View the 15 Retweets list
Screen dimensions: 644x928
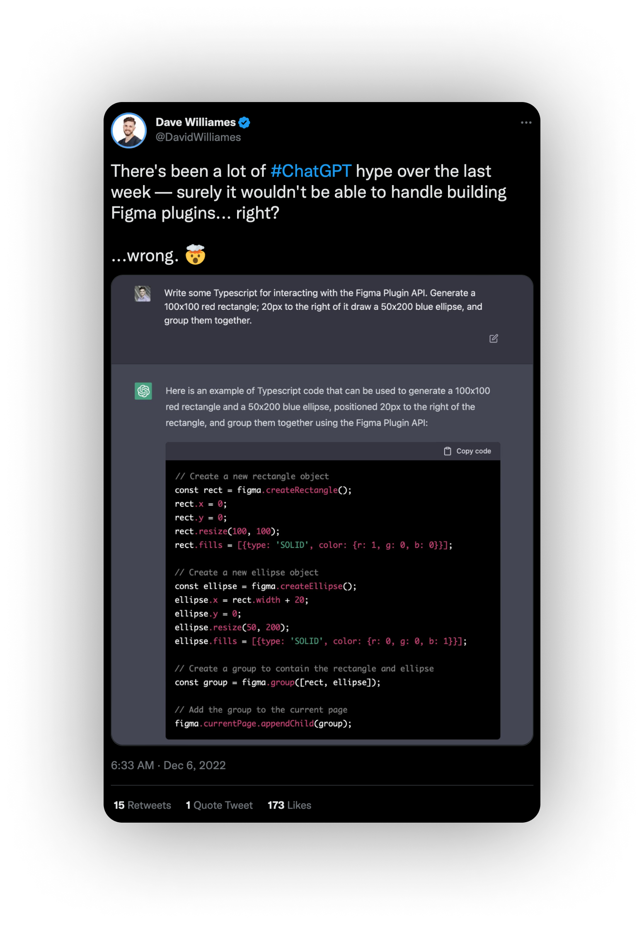(142, 805)
